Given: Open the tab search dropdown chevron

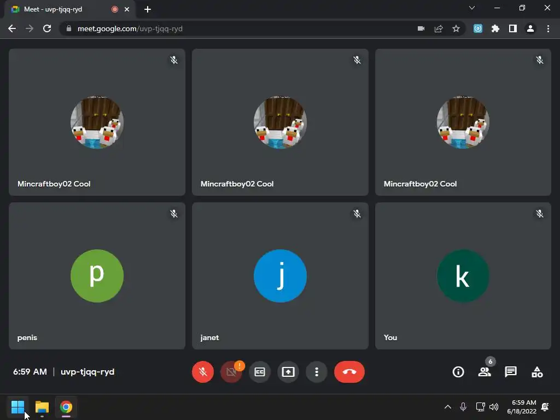Looking at the screenshot, I should 472,8.
